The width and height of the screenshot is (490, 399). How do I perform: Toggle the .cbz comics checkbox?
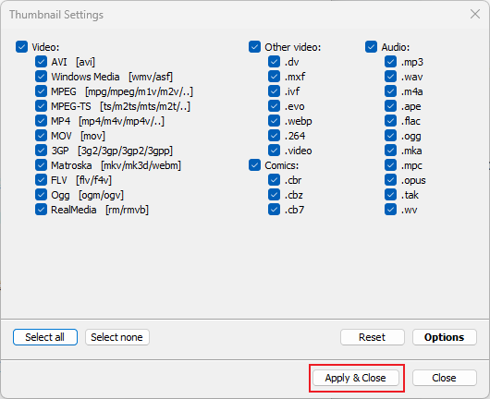click(x=274, y=195)
